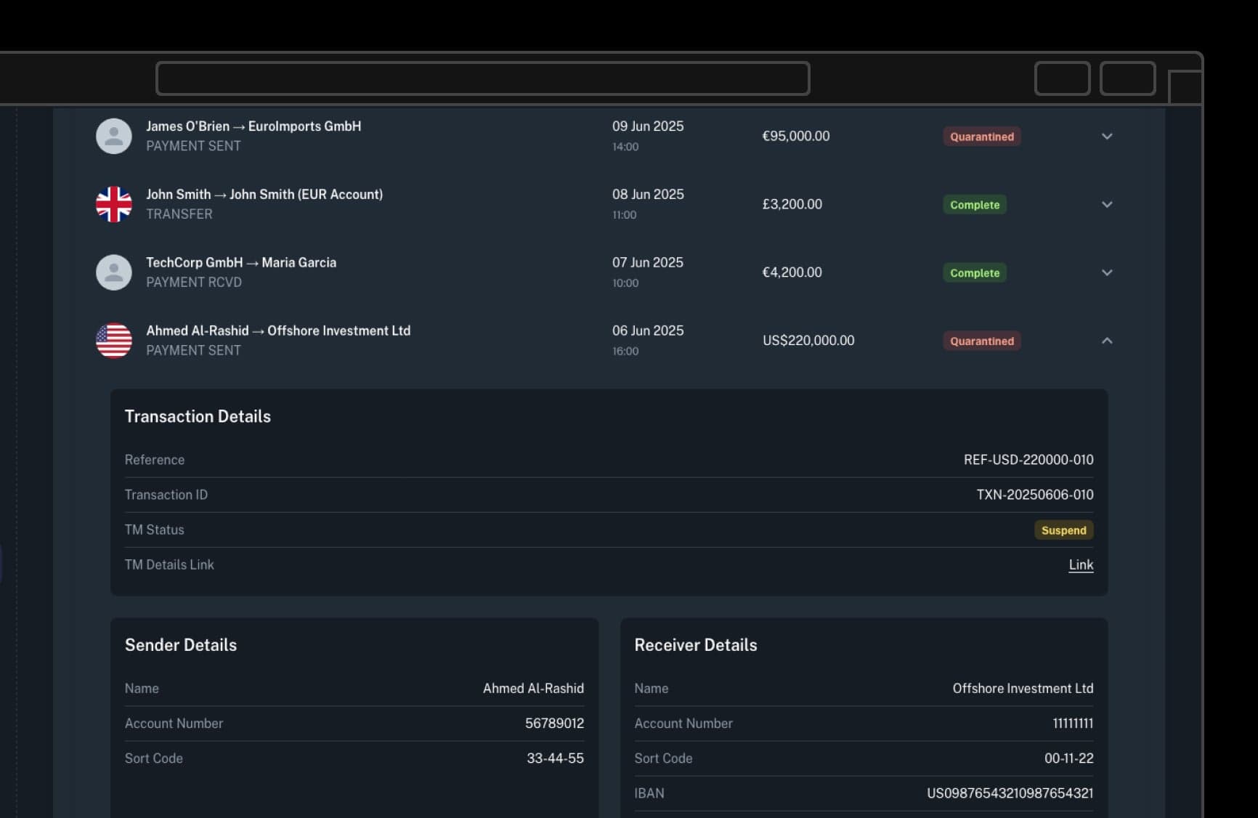Select reference value REF-USD-220000-010

point(1028,460)
